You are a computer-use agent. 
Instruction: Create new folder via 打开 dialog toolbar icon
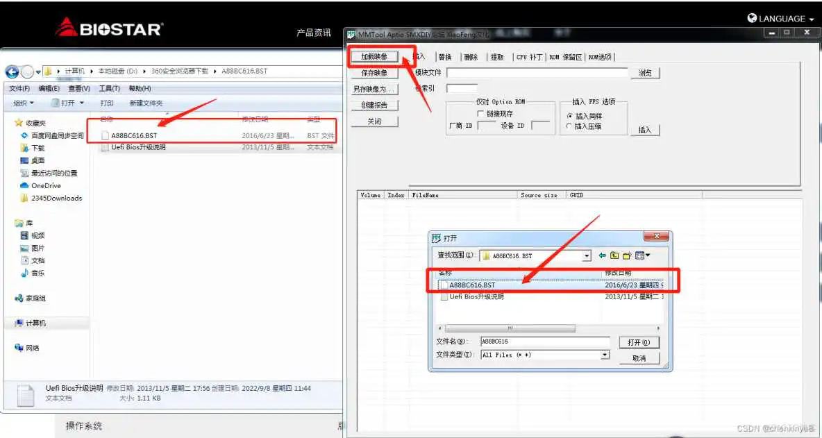(x=626, y=255)
